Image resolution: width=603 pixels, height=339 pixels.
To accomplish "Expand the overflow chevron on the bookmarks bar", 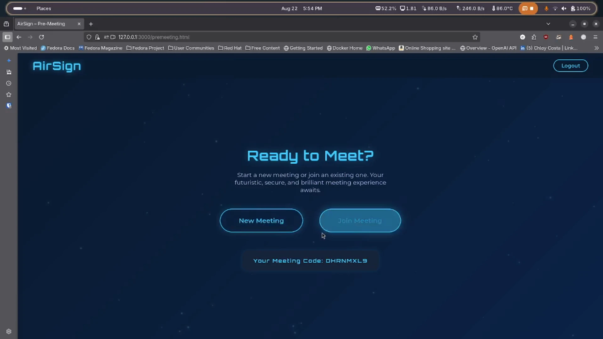I will tap(596, 48).
